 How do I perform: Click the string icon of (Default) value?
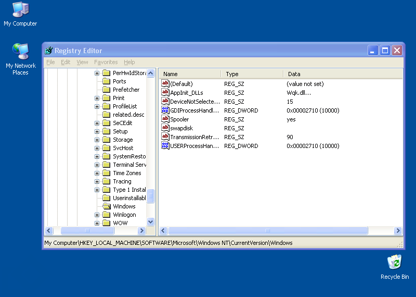(x=165, y=84)
